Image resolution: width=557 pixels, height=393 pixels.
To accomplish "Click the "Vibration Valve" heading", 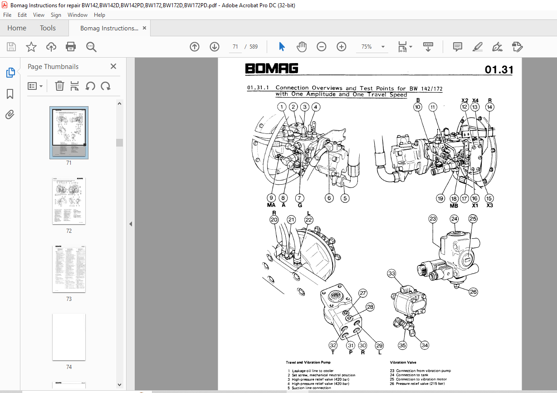I will pos(403,363).
